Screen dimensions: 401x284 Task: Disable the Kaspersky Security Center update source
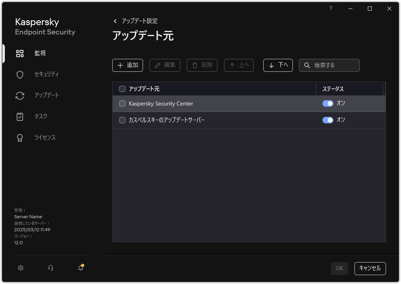point(328,103)
